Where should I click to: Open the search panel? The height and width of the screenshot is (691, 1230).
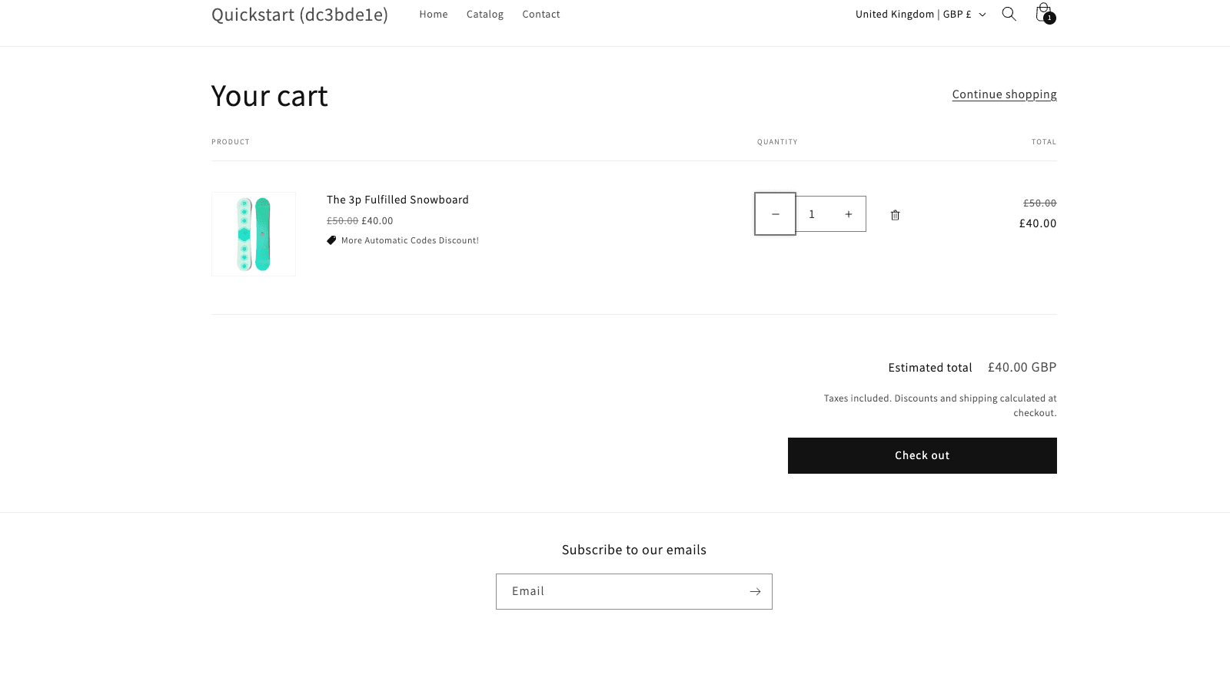pyautogui.click(x=1009, y=14)
